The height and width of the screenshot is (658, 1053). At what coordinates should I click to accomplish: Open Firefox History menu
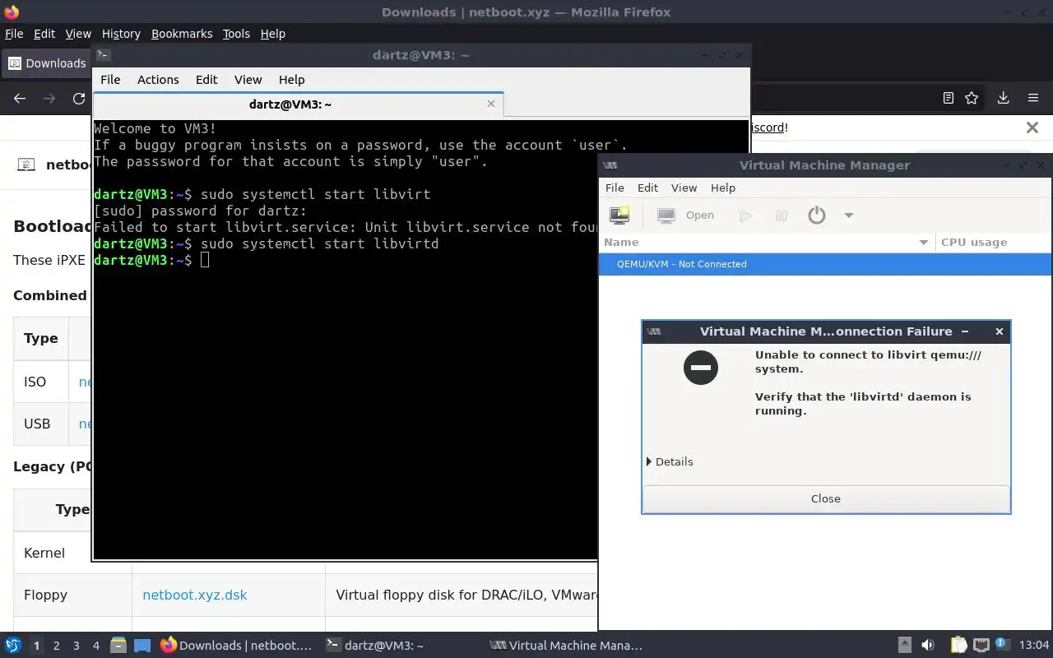coord(121,34)
